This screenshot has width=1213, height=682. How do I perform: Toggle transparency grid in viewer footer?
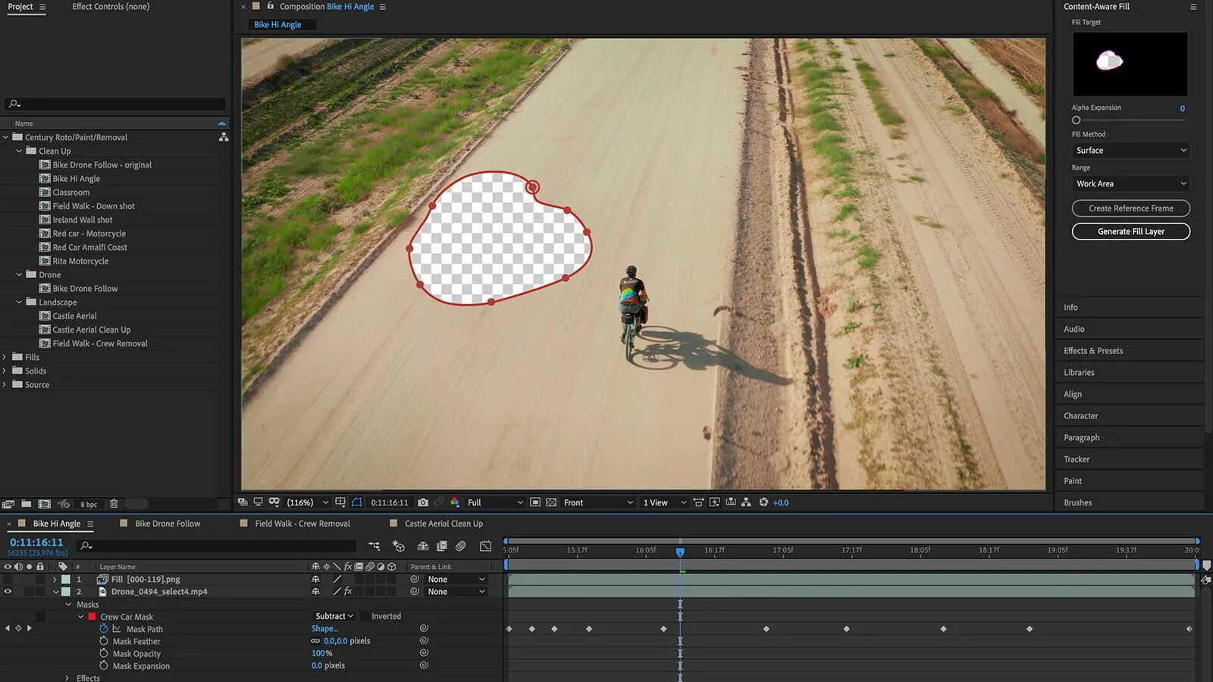point(551,502)
